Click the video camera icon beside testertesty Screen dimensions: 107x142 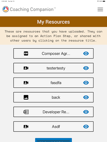(26, 68)
